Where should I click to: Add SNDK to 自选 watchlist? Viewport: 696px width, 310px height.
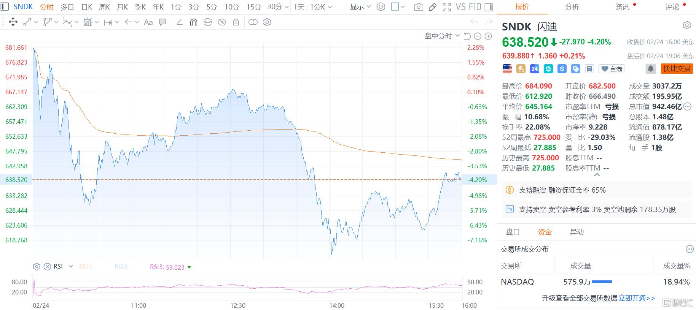612,69
